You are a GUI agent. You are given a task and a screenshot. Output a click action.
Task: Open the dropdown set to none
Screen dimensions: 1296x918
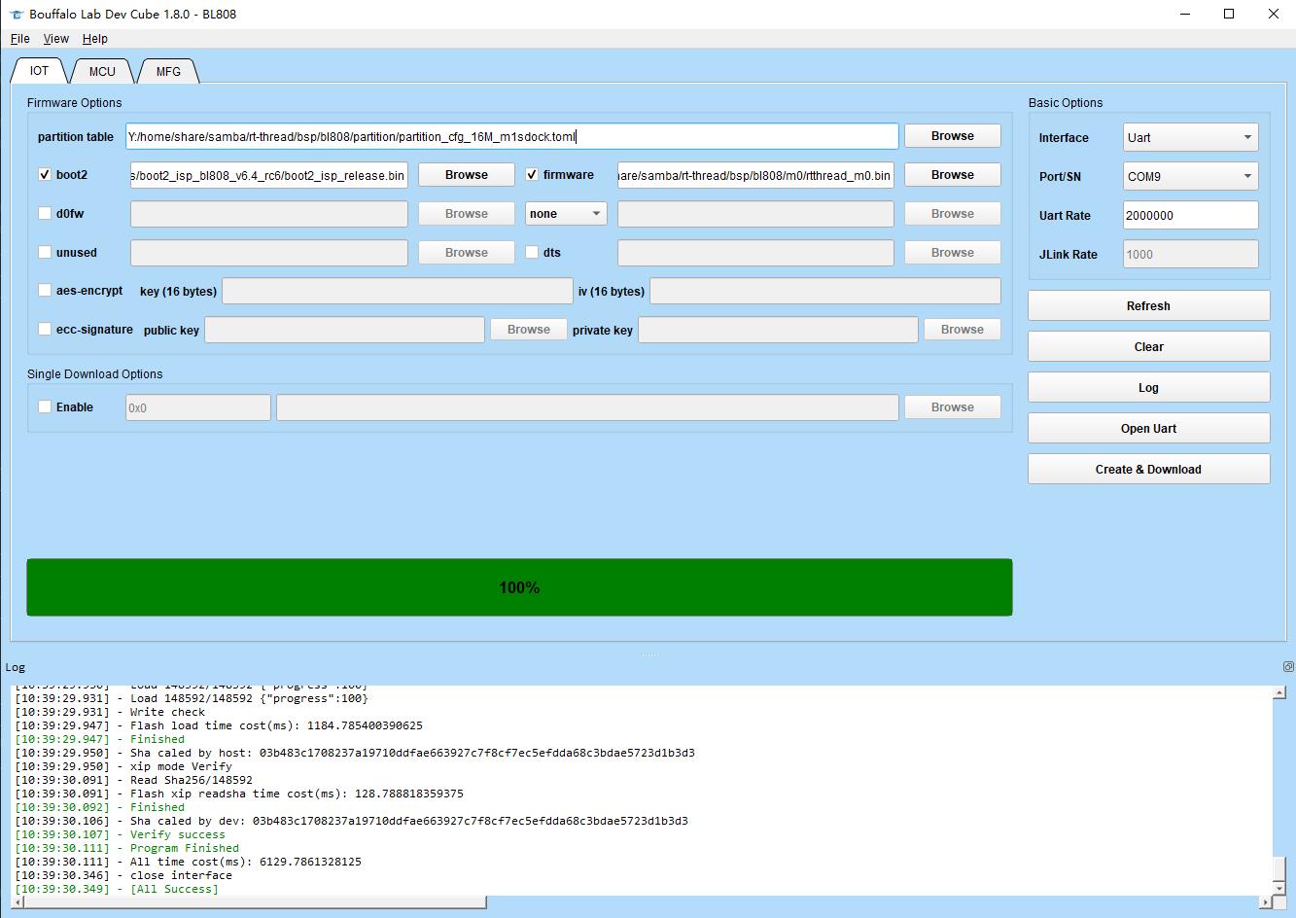click(566, 214)
